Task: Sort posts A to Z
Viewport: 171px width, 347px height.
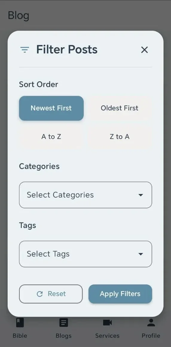Action: [x=51, y=137]
